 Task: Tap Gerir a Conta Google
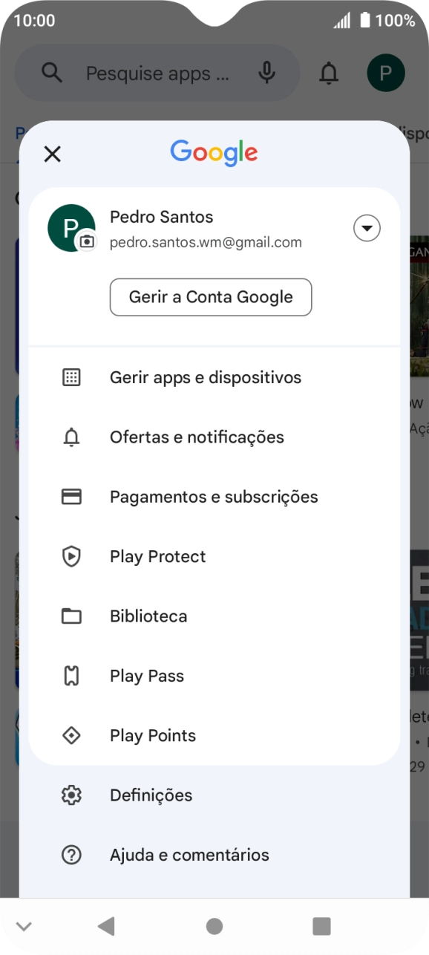210,296
